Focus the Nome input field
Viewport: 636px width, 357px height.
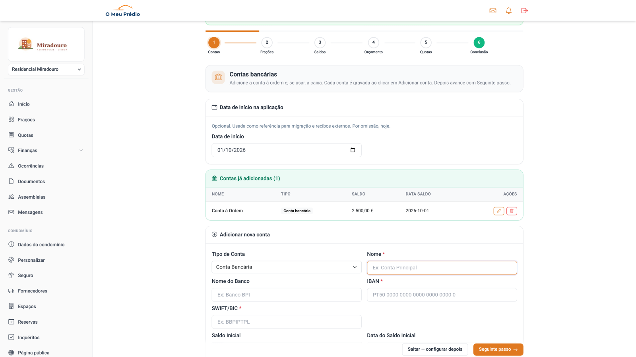coord(442,268)
